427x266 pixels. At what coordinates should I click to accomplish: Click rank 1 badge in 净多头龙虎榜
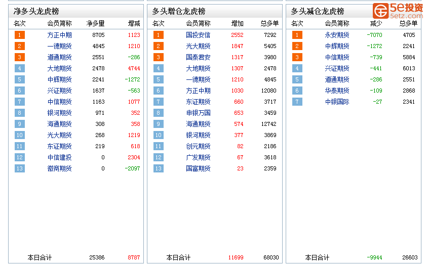[x=20, y=35]
